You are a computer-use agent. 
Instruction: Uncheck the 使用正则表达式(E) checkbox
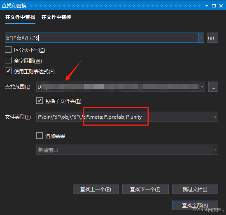tap(8, 71)
